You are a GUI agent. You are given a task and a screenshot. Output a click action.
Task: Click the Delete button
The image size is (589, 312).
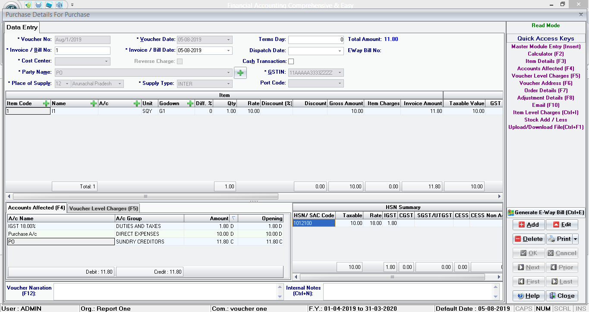tap(529, 239)
